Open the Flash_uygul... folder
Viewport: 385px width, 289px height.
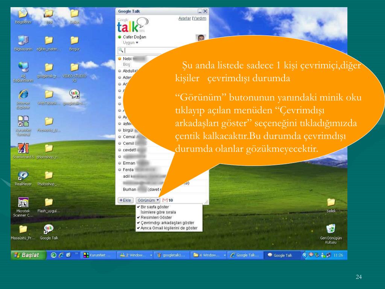pos(49,205)
